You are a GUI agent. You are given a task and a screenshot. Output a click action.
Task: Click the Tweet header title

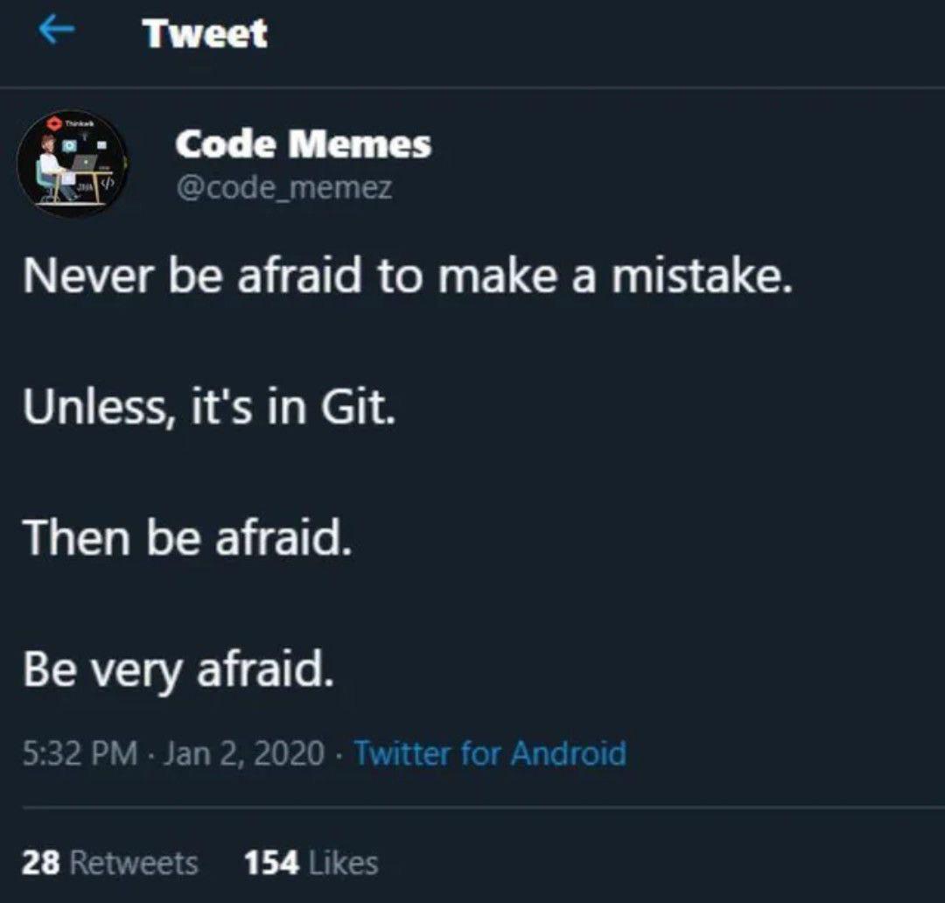pos(205,33)
